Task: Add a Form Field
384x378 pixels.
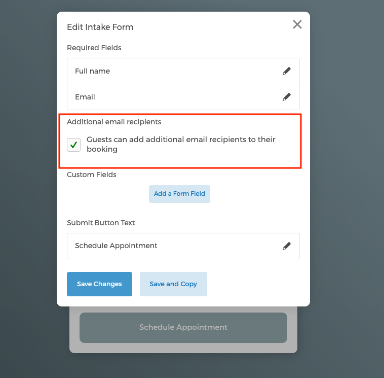Action: pyautogui.click(x=179, y=194)
